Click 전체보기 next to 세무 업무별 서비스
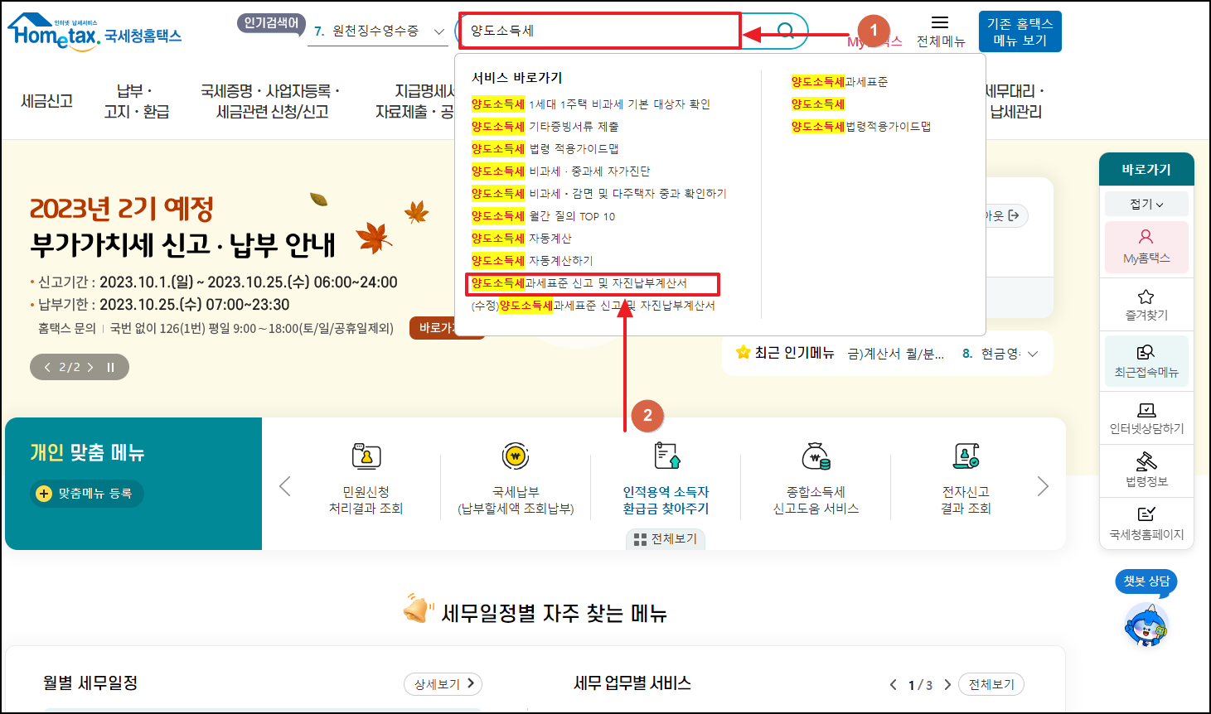The width and height of the screenshot is (1211, 714). pos(991,684)
